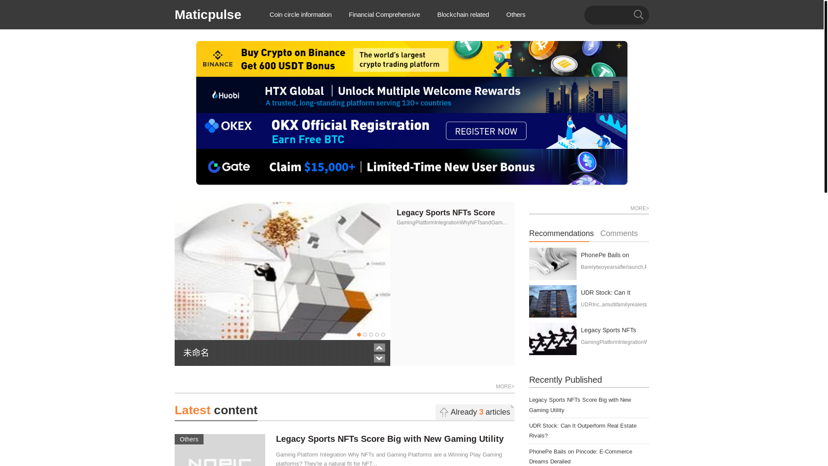The height and width of the screenshot is (466, 828).
Task: Click REGISTER NOW on the OKX banner
Action: (x=486, y=131)
